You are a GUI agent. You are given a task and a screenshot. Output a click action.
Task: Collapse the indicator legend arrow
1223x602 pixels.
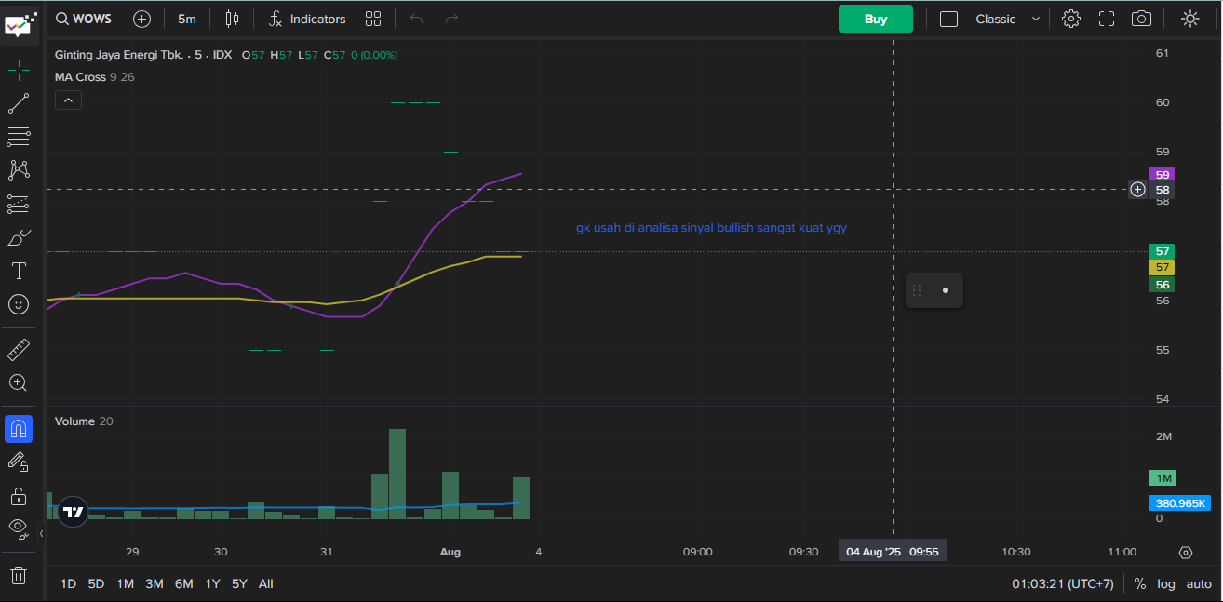pos(68,100)
